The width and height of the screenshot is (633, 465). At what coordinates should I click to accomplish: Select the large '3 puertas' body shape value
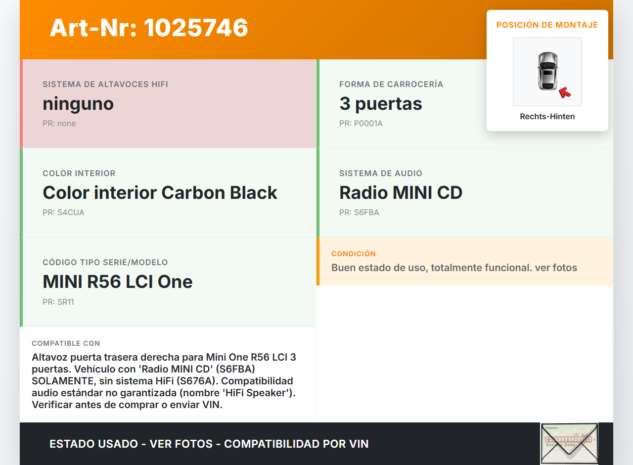[x=381, y=103]
